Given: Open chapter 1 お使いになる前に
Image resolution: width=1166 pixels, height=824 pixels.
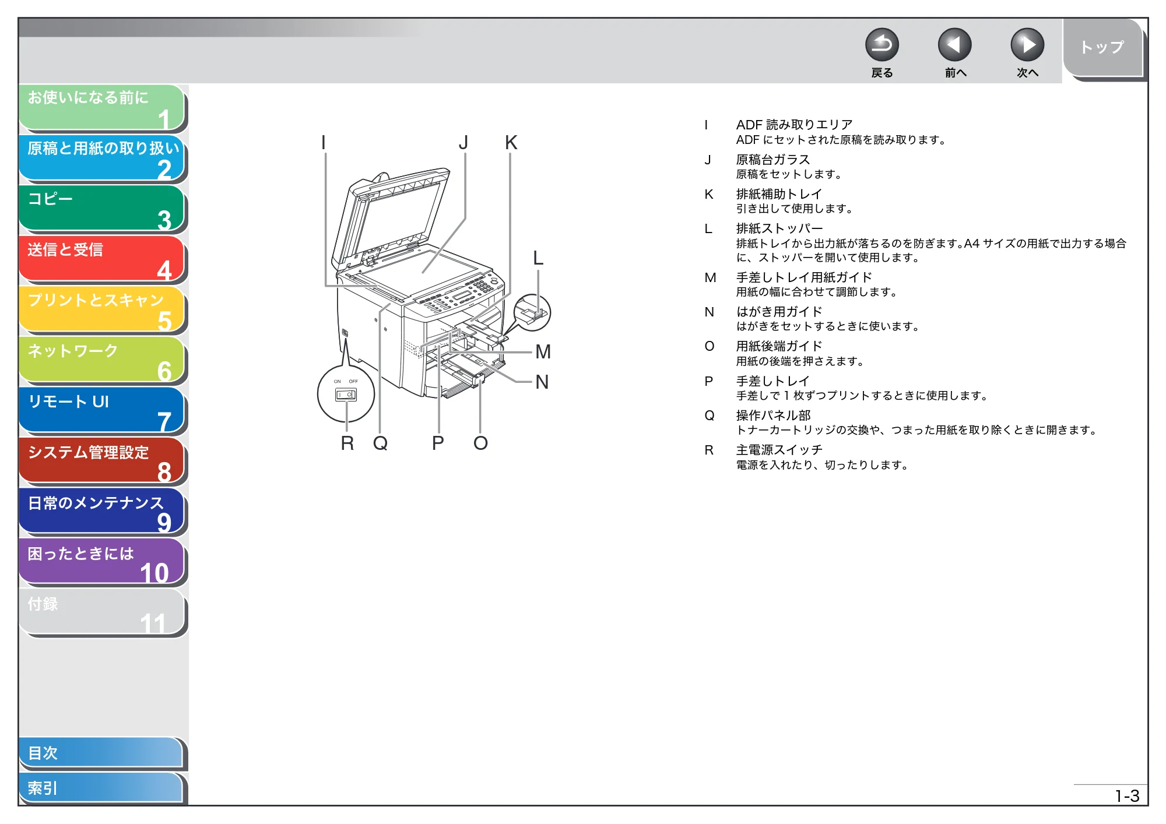Looking at the screenshot, I should click(x=102, y=107).
